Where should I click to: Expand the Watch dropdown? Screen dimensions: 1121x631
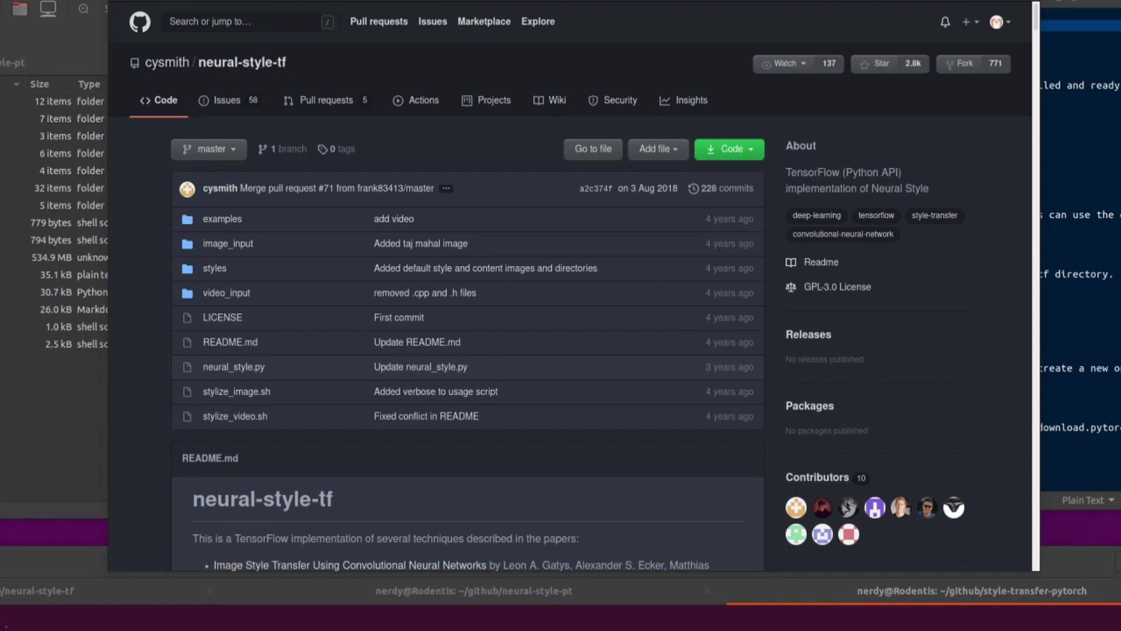click(784, 64)
